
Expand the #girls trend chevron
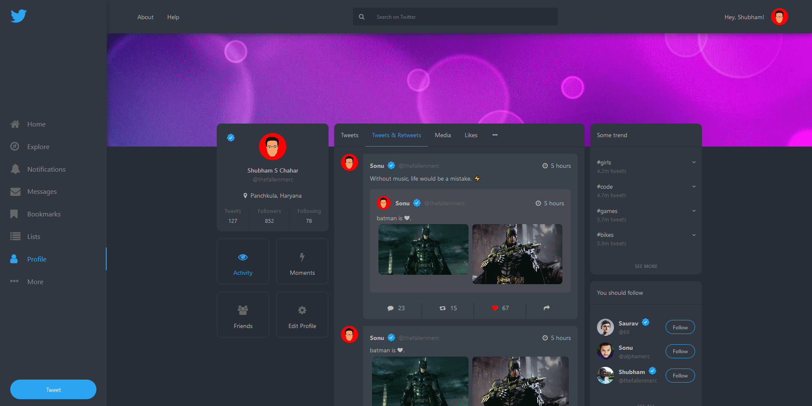pyautogui.click(x=694, y=162)
